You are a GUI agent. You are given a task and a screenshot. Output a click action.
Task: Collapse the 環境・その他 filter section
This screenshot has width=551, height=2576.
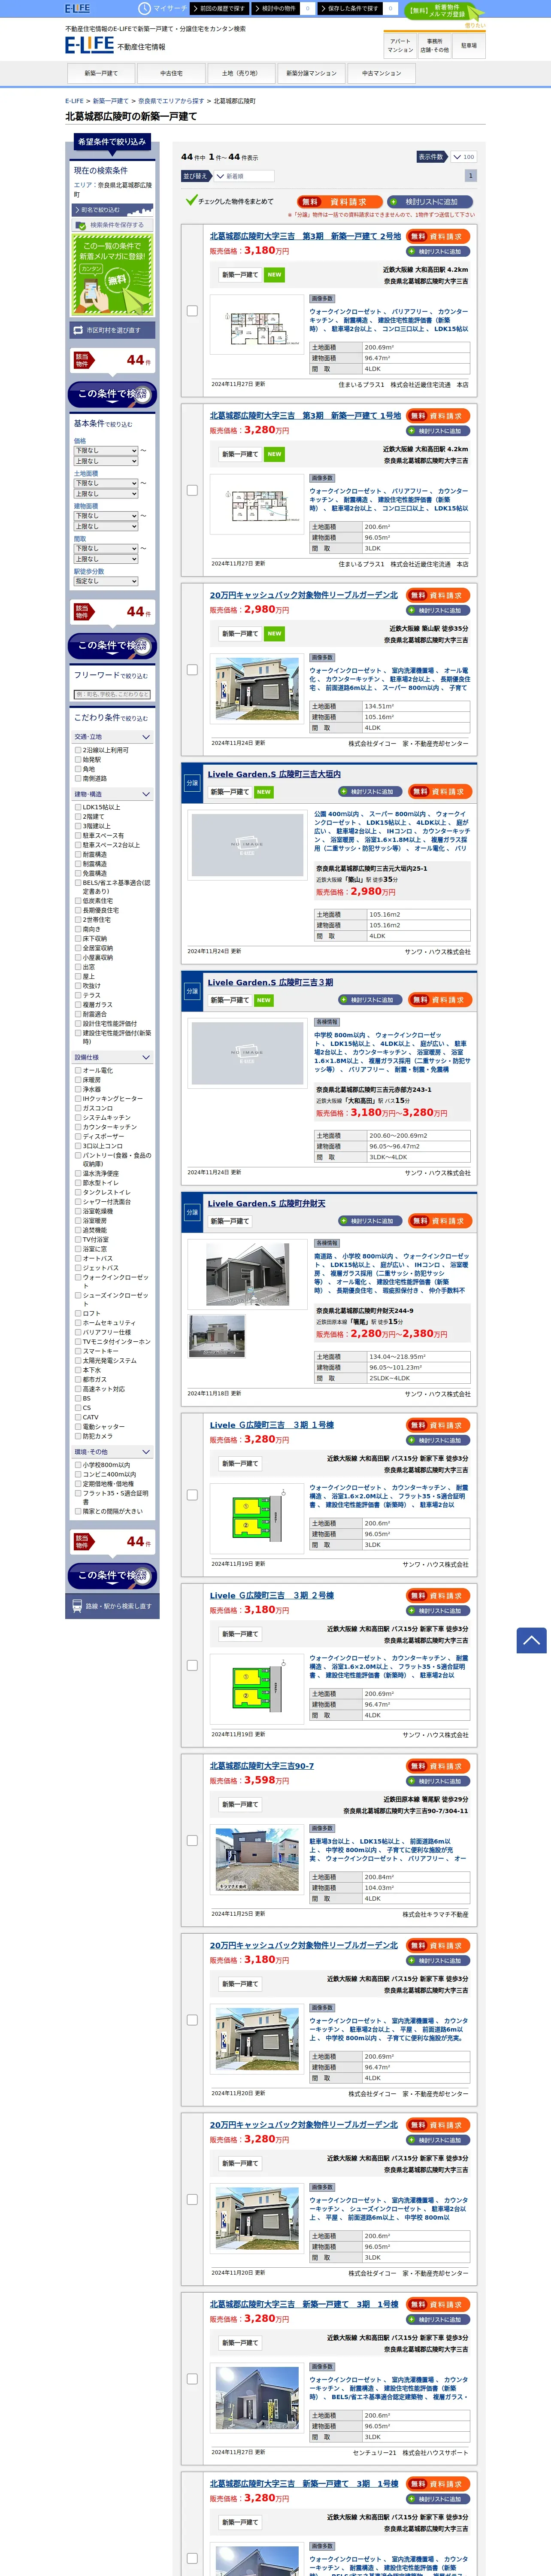tap(112, 1452)
